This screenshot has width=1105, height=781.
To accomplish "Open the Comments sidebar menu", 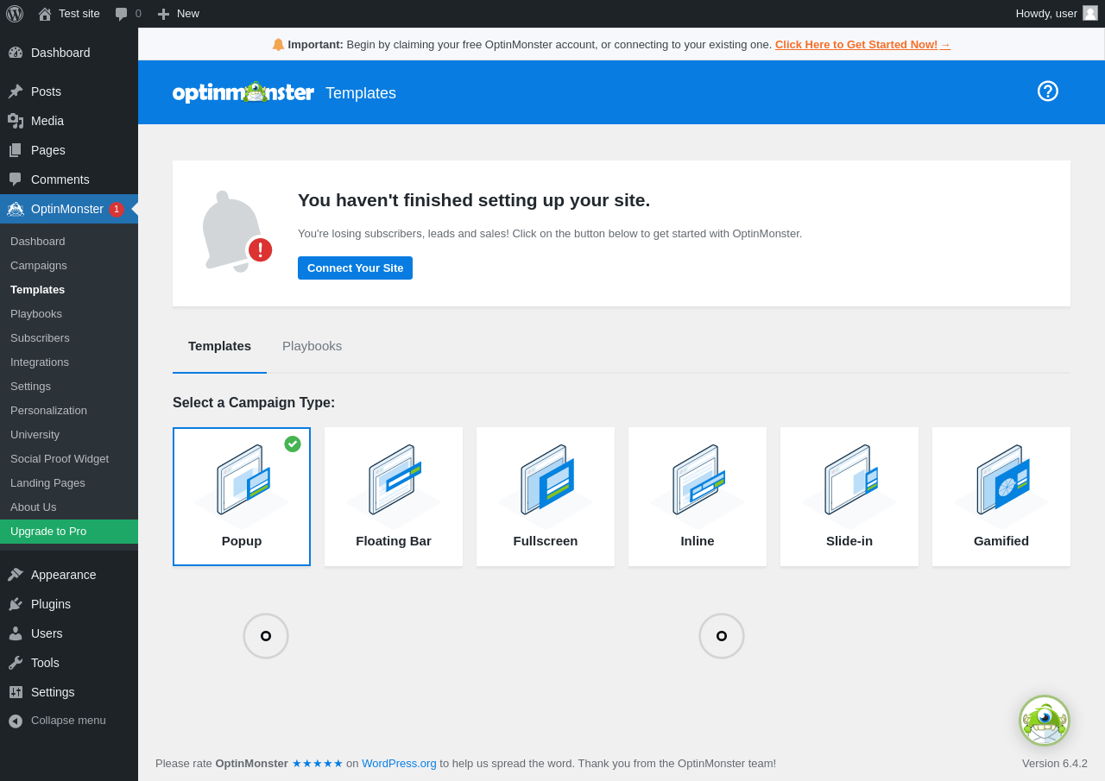I will pyautogui.click(x=69, y=180).
